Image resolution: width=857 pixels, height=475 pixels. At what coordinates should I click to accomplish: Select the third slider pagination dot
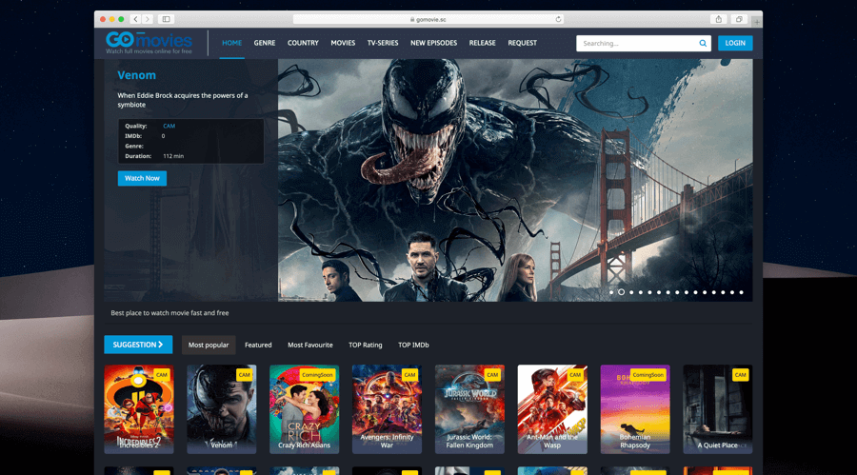point(631,292)
